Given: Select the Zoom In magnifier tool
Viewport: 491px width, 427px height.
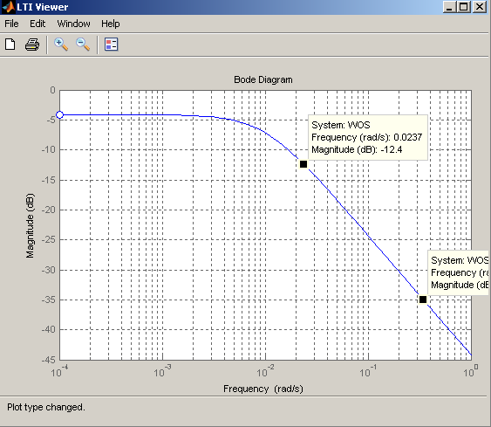Looking at the screenshot, I should pos(61,45).
